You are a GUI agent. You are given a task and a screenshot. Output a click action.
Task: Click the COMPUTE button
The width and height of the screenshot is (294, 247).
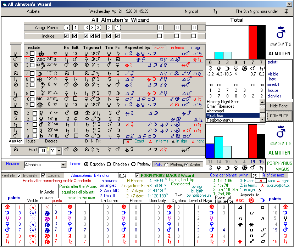coord(279,116)
